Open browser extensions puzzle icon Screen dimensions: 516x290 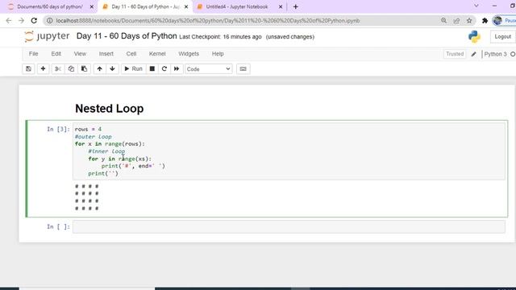click(485, 21)
